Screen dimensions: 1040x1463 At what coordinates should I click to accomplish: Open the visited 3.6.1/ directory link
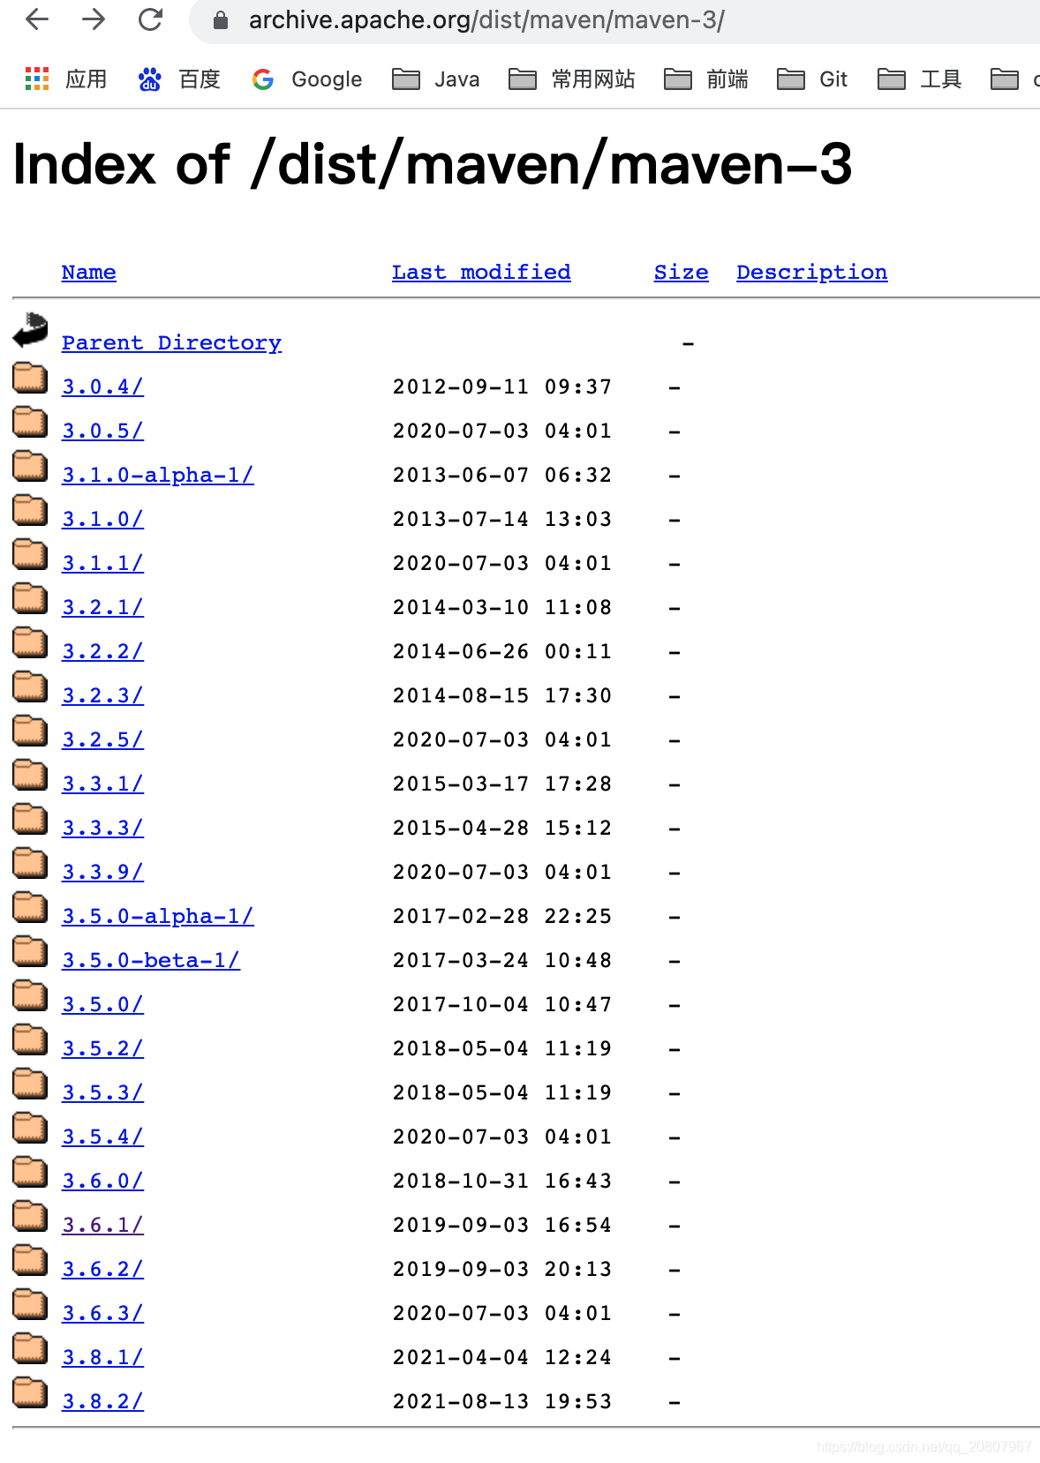coord(102,1225)
